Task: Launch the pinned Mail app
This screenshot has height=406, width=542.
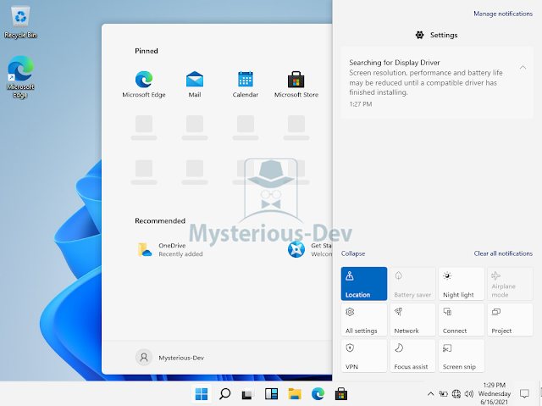Action: point(195,80)
